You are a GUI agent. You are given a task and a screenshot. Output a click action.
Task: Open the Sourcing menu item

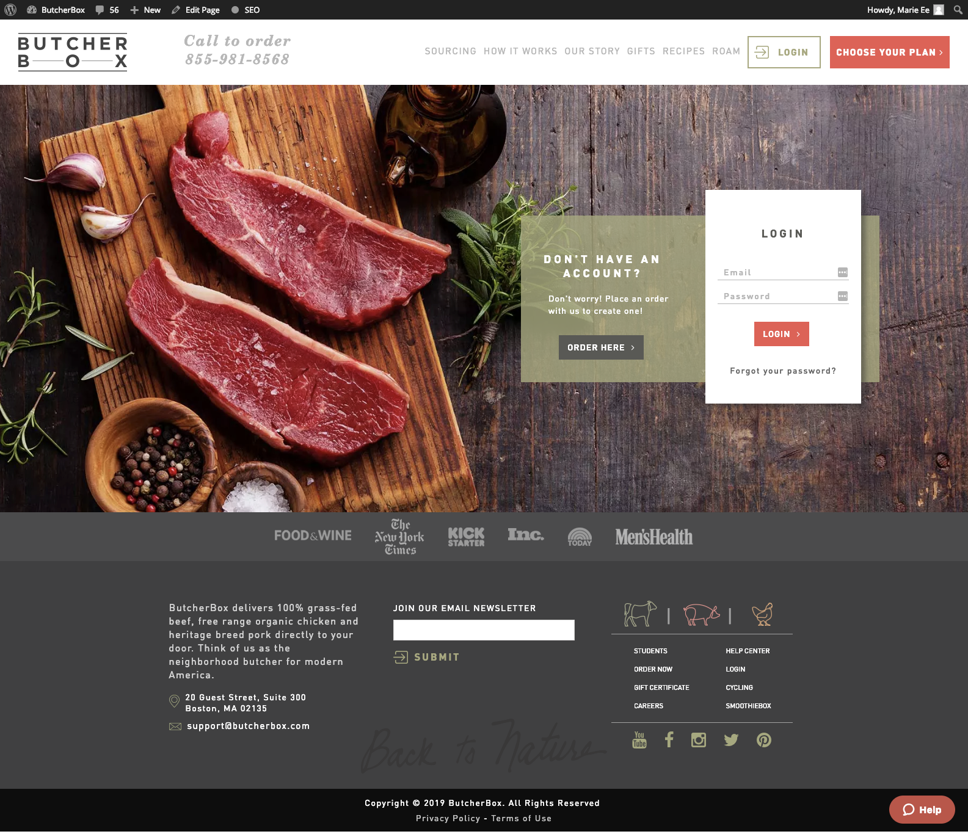point(450,51)
